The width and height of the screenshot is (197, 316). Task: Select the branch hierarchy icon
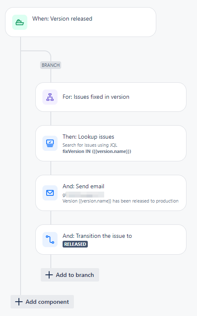[50, 97]
